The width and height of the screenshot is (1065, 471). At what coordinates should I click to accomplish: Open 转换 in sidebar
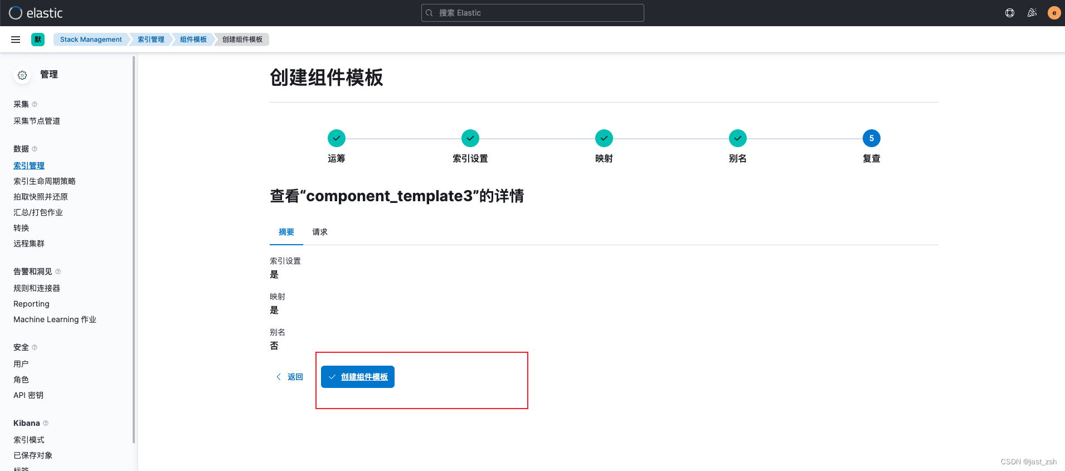21,228
